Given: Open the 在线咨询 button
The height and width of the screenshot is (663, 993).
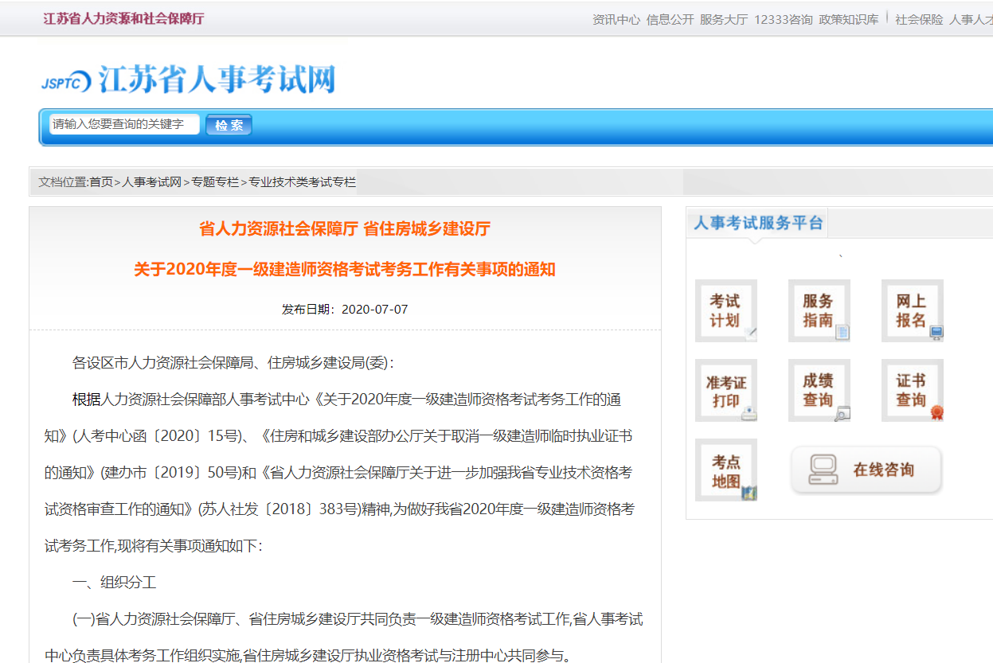Looking at the screenshot, I should click(x=866, y=470).
